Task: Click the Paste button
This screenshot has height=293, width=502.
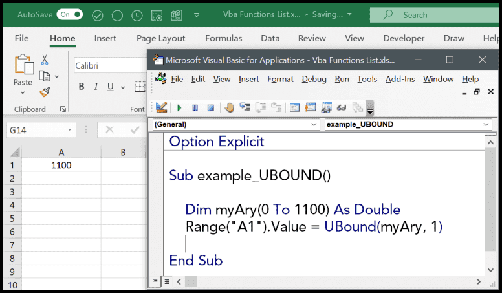Action: (x=23, y=71)
